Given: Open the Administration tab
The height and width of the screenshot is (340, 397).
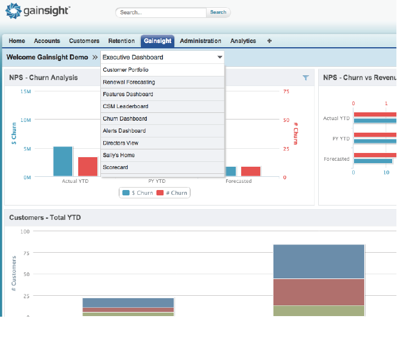Looking at the screenshot, I should [x=201, y=41].
